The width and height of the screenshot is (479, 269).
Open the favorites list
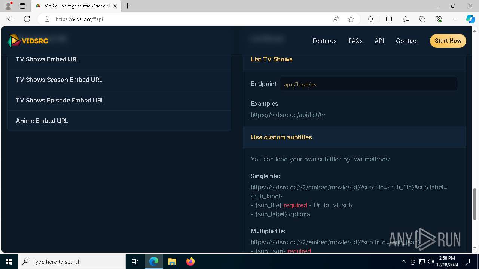(406, 19)
